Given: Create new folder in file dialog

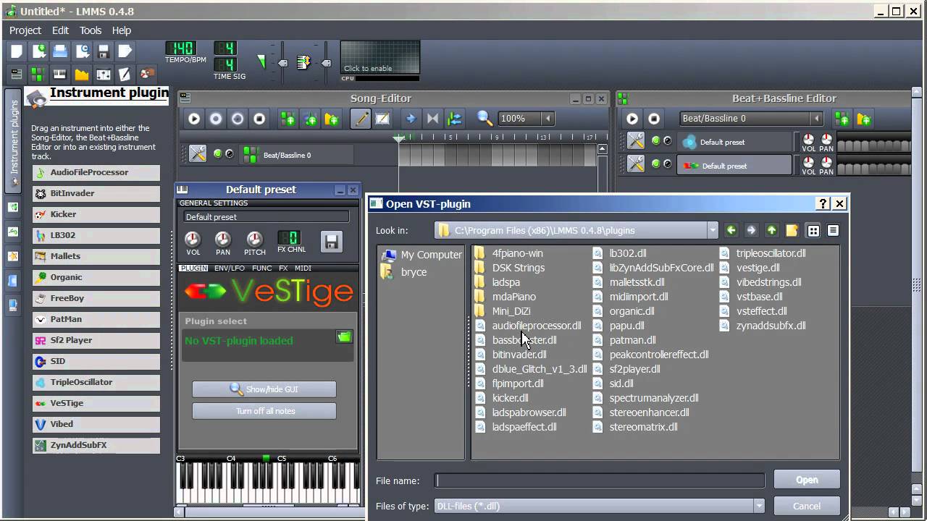Looking at the screenshot, I should (792, 230).
